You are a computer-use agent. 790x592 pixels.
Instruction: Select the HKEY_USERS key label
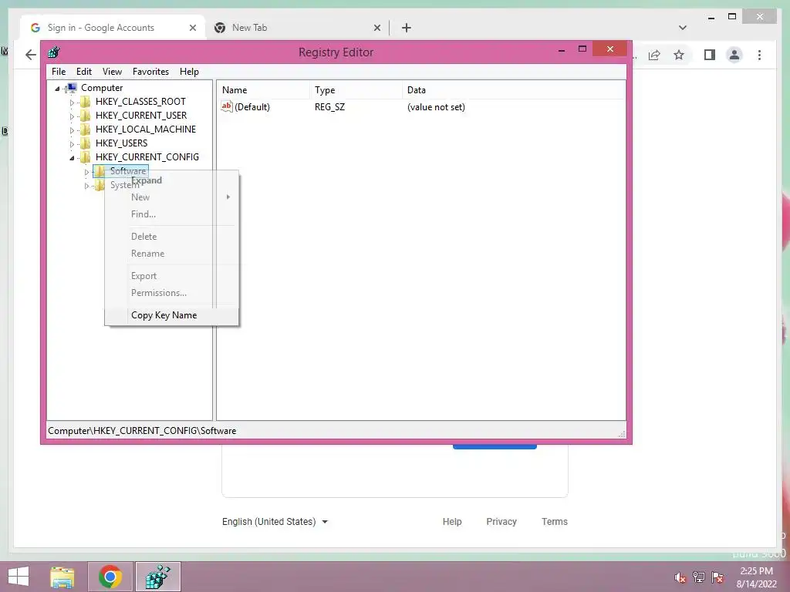(x=121, y=143)
